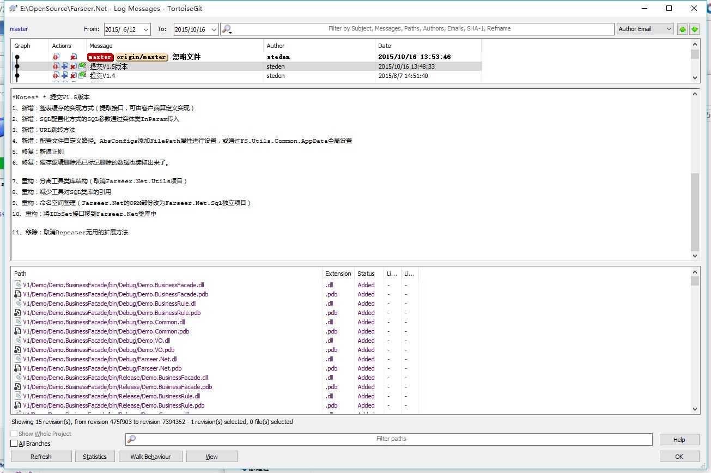Open the From date dropdown

[x=146, y=29]
